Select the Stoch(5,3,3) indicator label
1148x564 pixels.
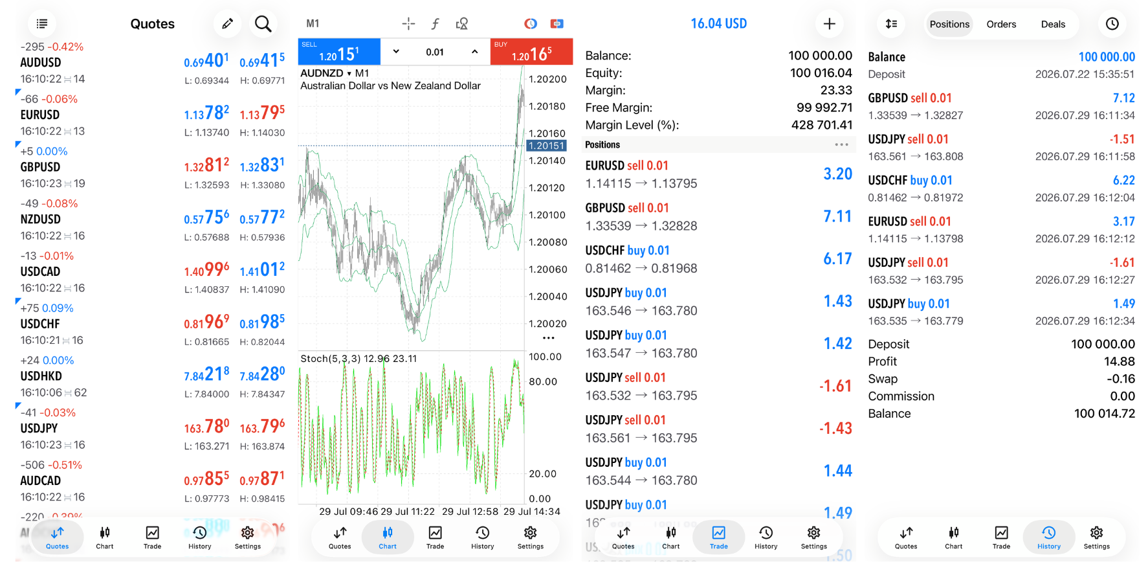click(359, 359)
